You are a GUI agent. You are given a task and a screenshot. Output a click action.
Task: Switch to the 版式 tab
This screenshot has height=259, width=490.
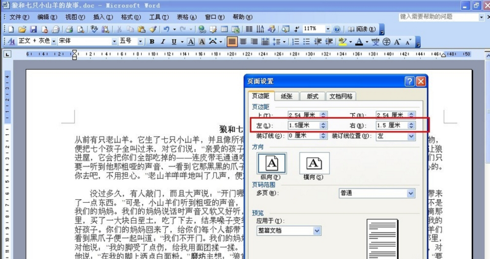(x=312, y=96)
